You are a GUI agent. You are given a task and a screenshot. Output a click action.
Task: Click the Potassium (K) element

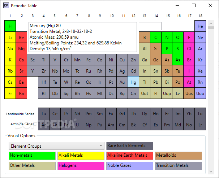click(10, 60)
